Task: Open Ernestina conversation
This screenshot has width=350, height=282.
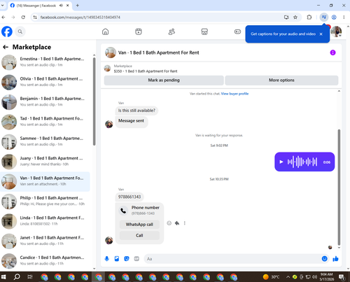Action: click(45, 62)
